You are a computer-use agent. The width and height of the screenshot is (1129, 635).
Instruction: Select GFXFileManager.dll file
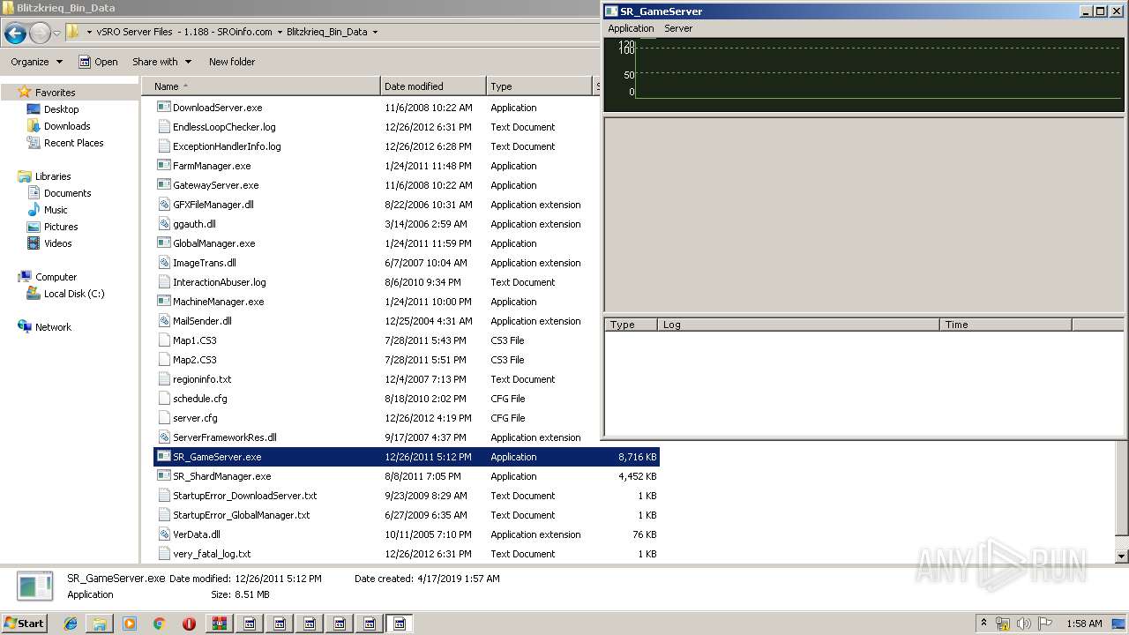click(213, 205)
